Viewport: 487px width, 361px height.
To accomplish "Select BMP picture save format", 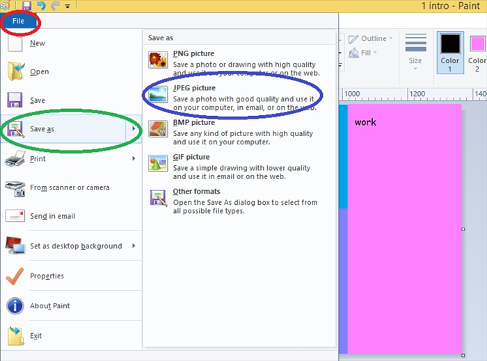I will 239,132.
